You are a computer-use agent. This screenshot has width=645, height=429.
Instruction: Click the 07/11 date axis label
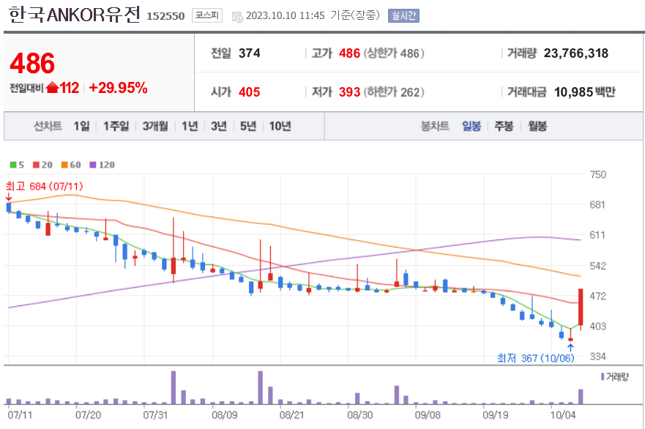tap(20, 414)
